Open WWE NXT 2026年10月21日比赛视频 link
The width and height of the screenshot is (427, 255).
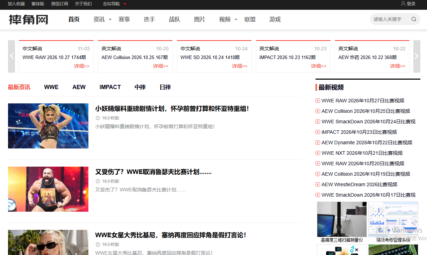[362, 153]
